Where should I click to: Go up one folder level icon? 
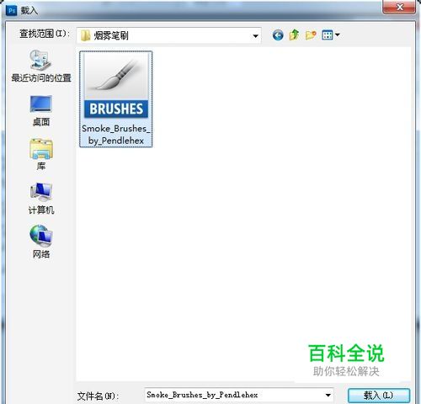[x=294, y=35]
